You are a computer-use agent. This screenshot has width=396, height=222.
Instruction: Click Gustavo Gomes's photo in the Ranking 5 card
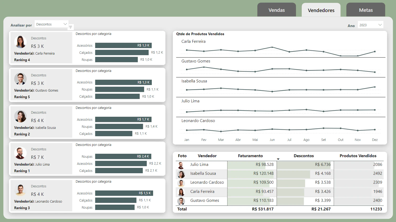coord(20,79)
